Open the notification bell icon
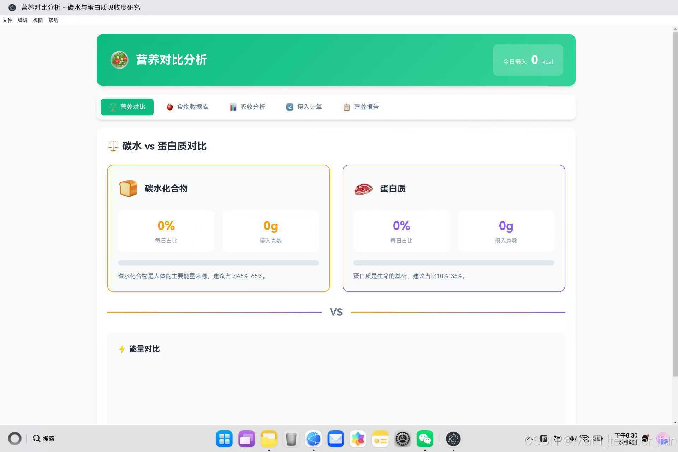678x452 pixels. pyautogui.click(x=646, y=439)
